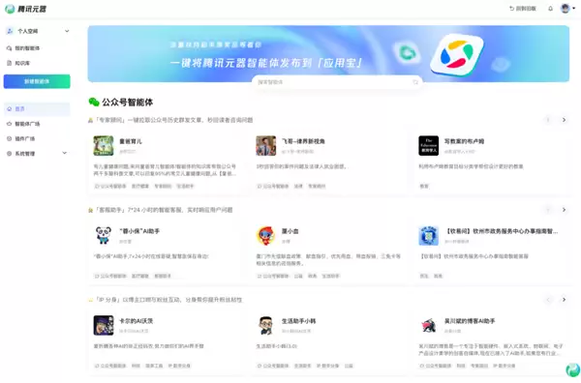581x383 pixels.
Task: Open the floating assistant orb at bottom right
Action: click(x=573, y=370)
